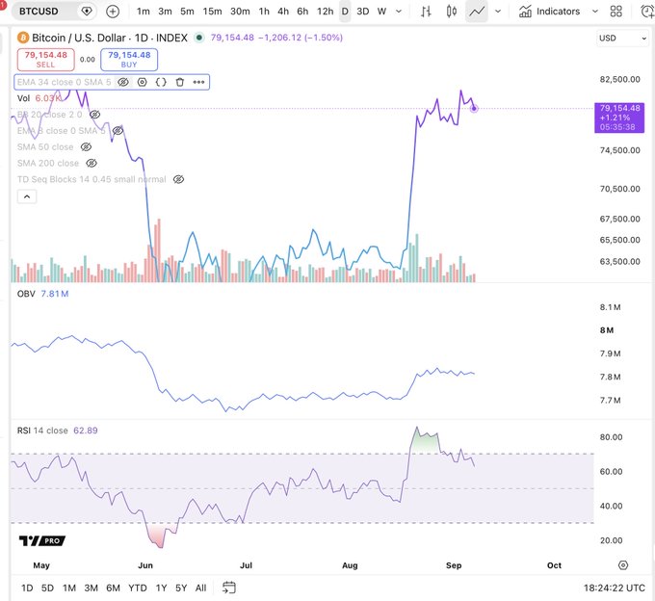655x601 pixels.
Task: Select the 5m timeframe
Action: point(187,12)
